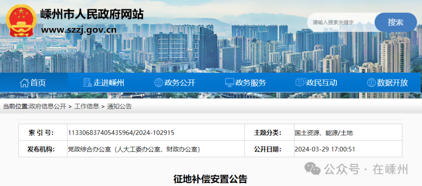Click the globe icon beside 数据开放
Screen dimensions: 422x186
371,83
